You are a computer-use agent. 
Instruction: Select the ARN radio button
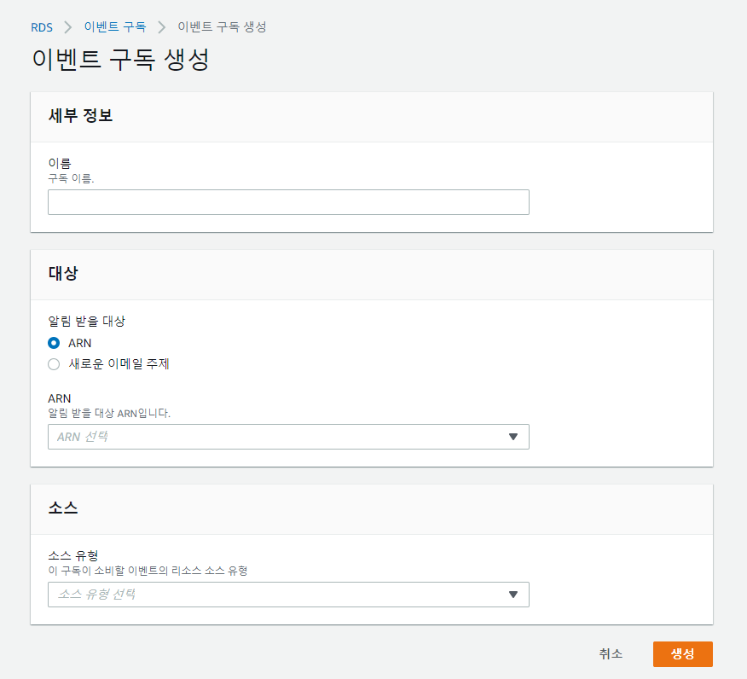pyautogui.click(x=54, y=343)
